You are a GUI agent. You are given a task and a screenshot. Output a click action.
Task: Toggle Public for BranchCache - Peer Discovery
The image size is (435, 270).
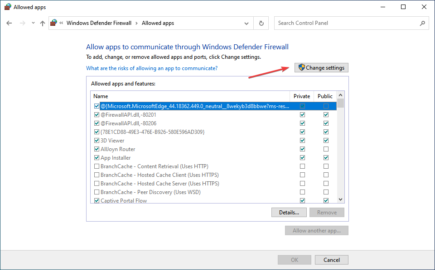(326, 192)
